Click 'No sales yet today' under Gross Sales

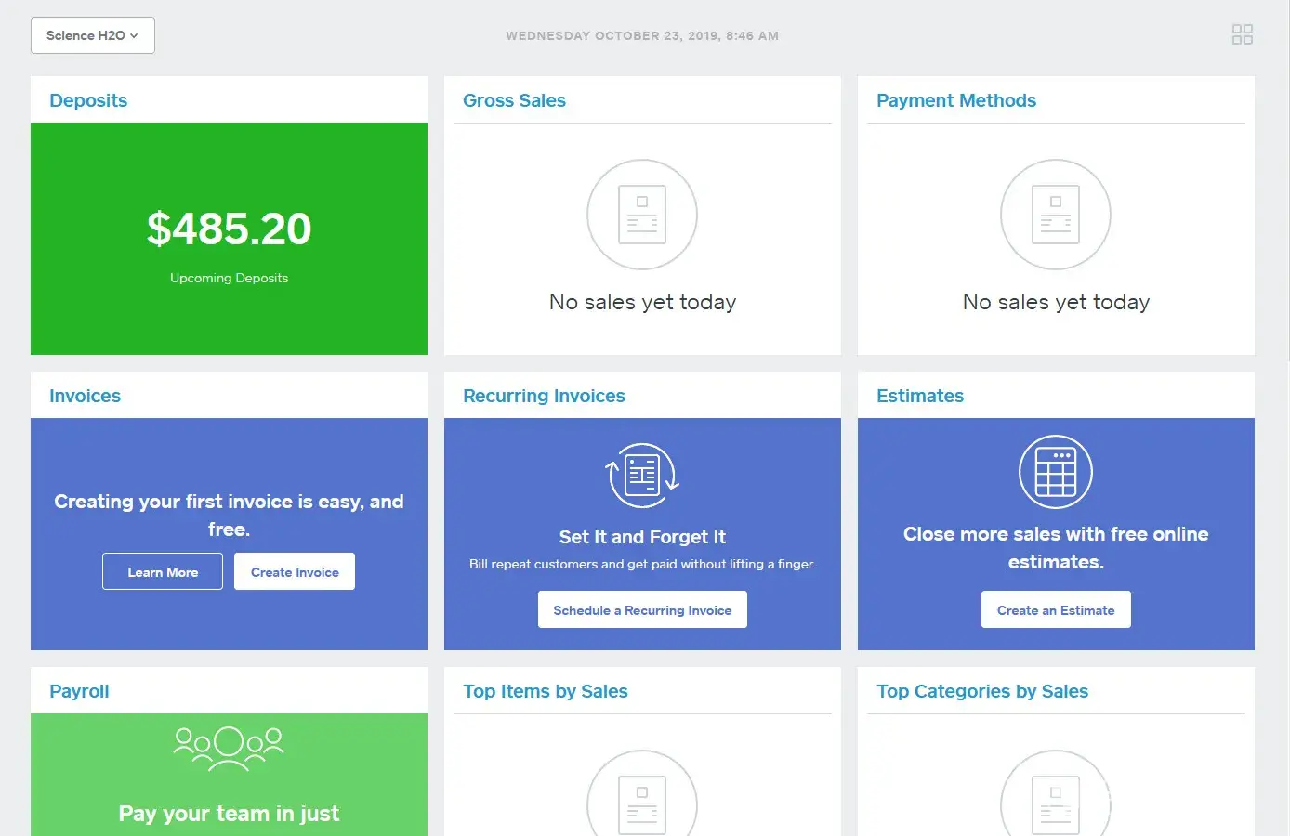point(642,302)
